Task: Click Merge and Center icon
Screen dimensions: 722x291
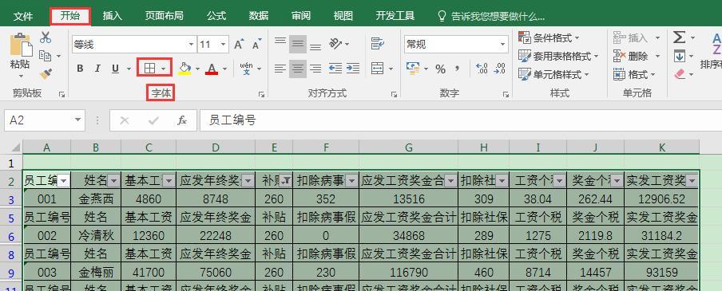Action: click(x=378, y=69)
